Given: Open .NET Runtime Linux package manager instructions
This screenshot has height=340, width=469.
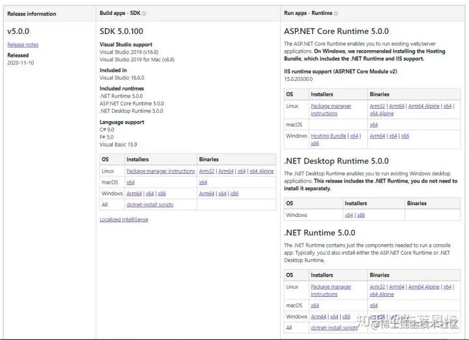Looking at the screenshot, I should coord(331,290).
